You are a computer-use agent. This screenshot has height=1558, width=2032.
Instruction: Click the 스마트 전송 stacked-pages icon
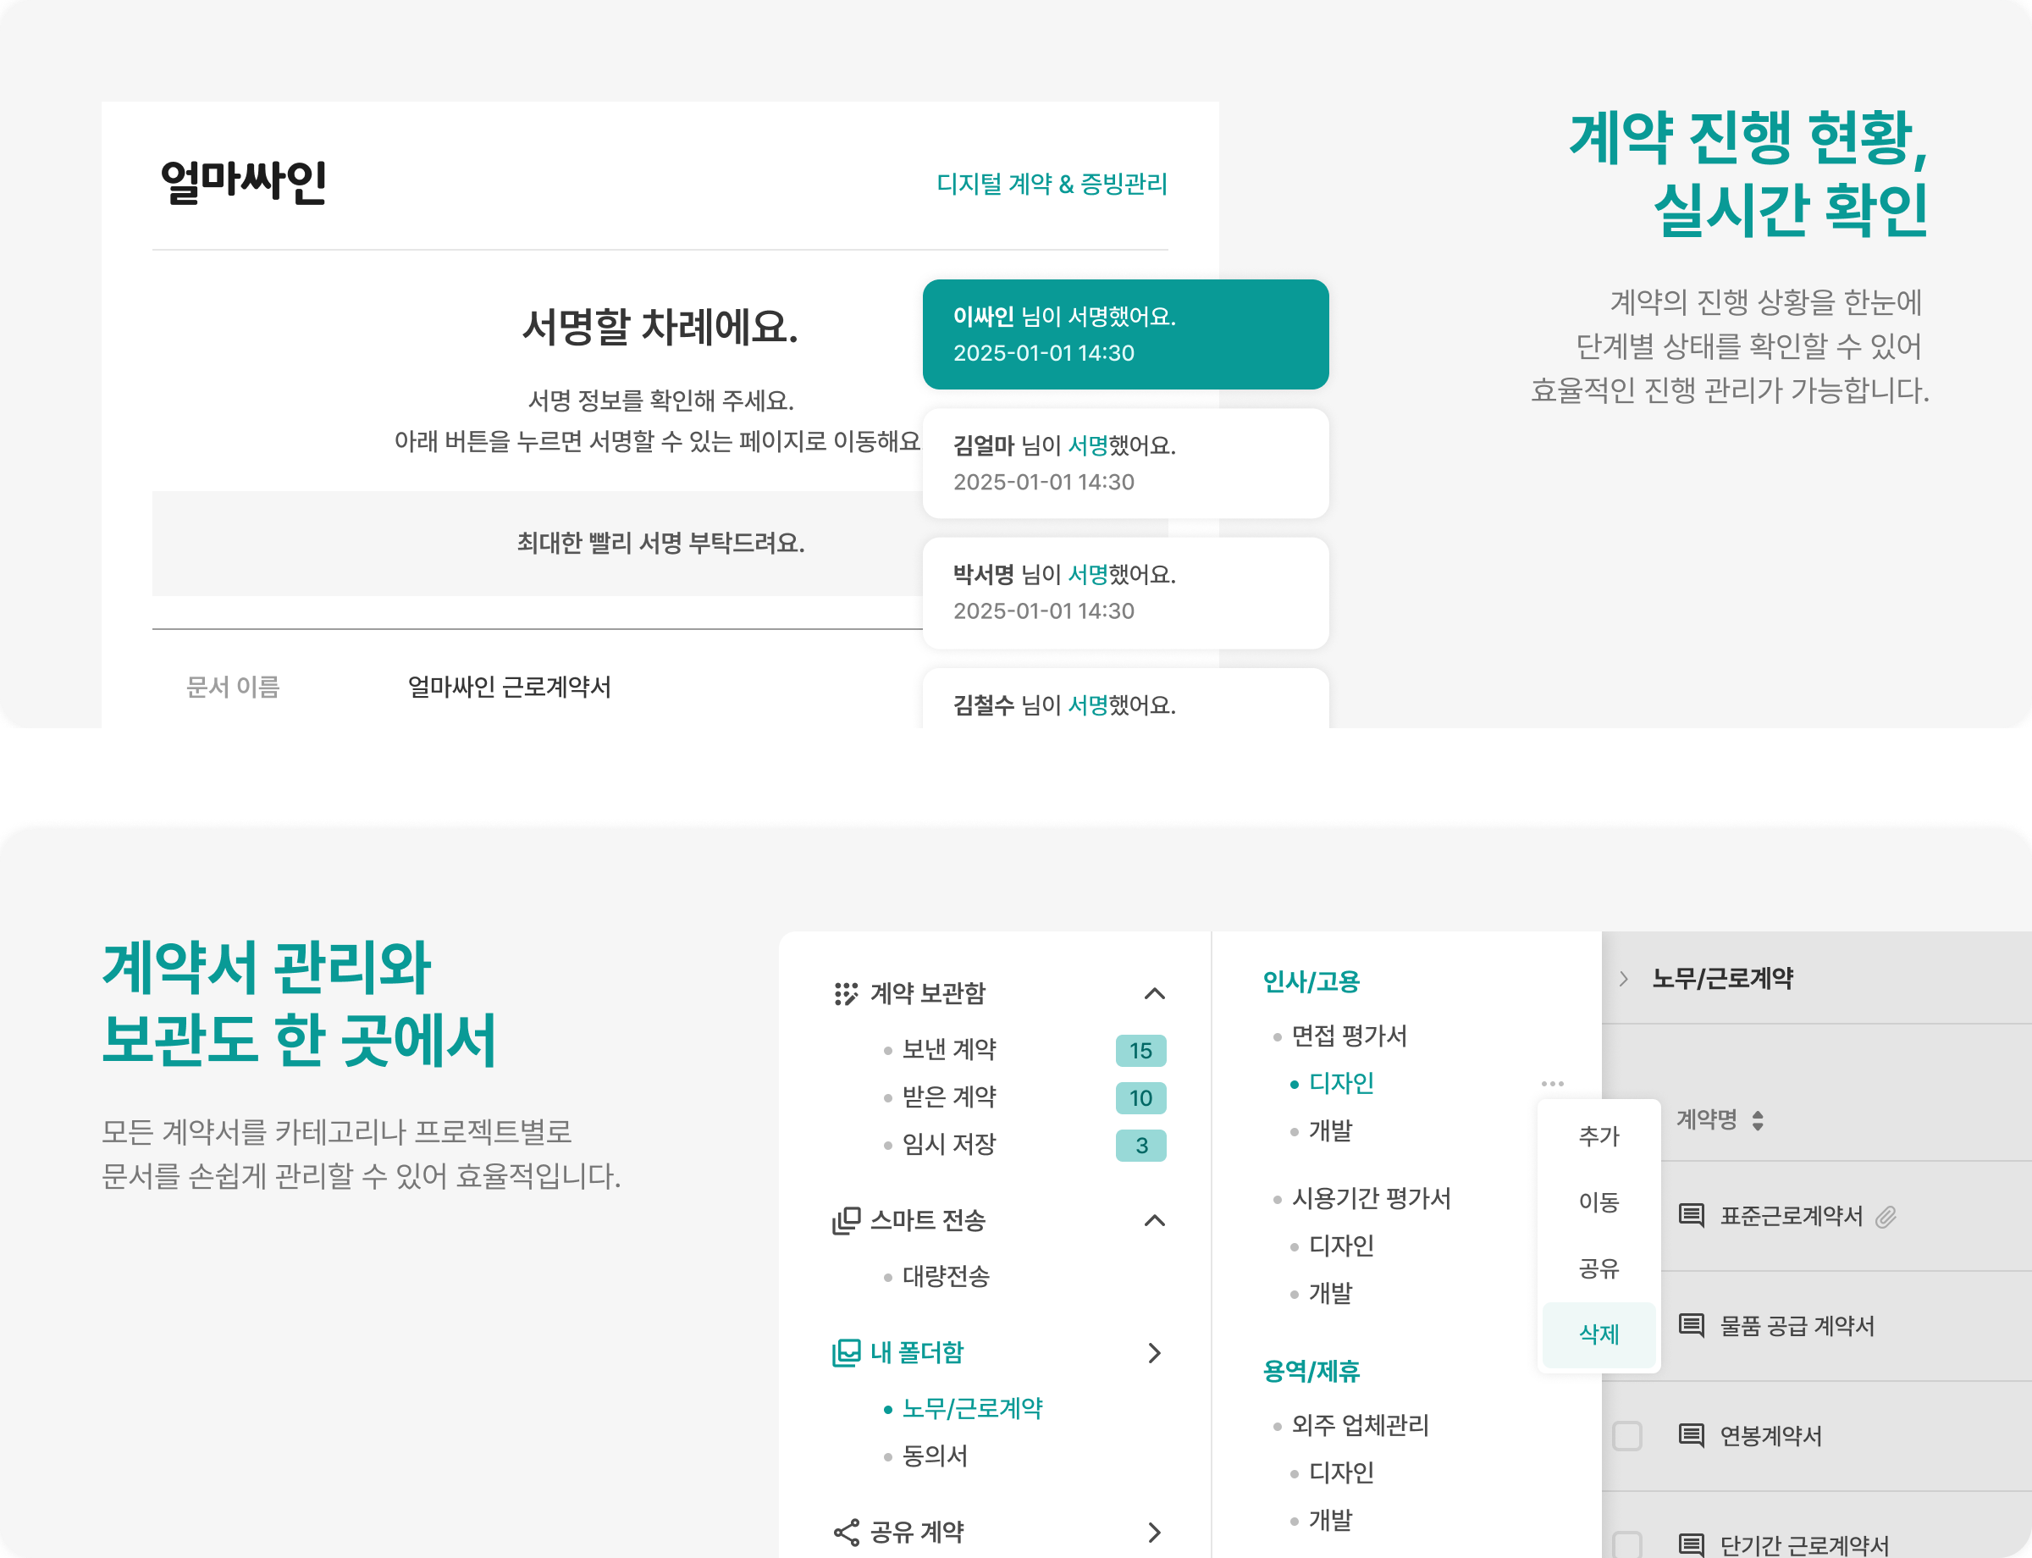845,1221
